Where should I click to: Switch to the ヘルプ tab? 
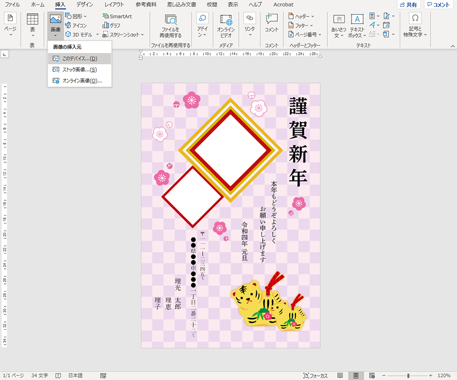(255, 5)
